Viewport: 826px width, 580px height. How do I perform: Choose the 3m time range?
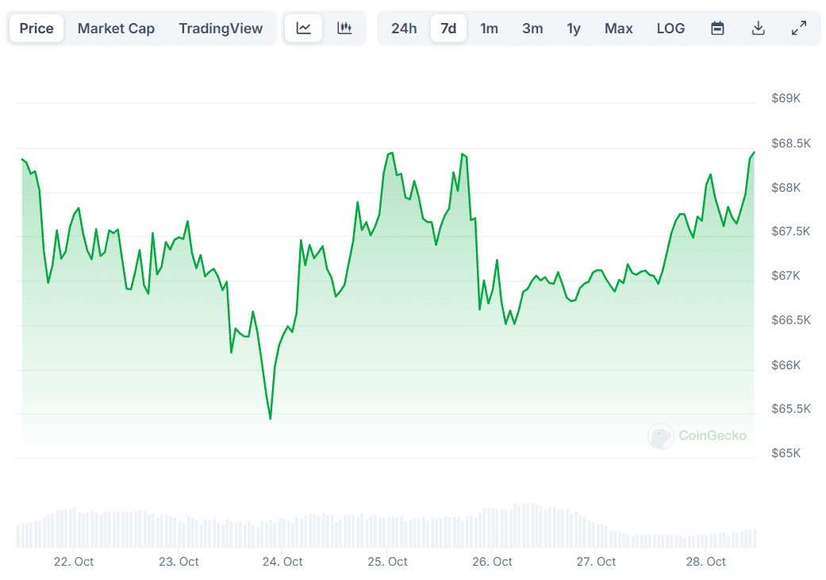pyautogui.click(x=532, y=28)
